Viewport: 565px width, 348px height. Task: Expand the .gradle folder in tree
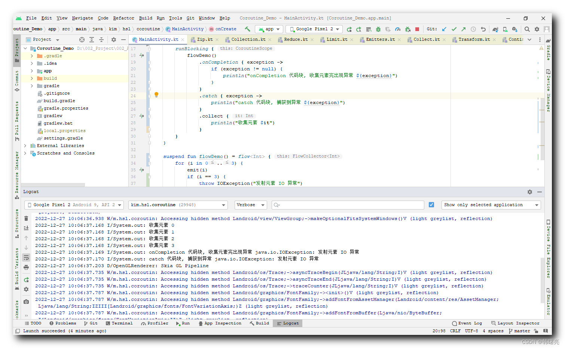[x=32, y=56]
